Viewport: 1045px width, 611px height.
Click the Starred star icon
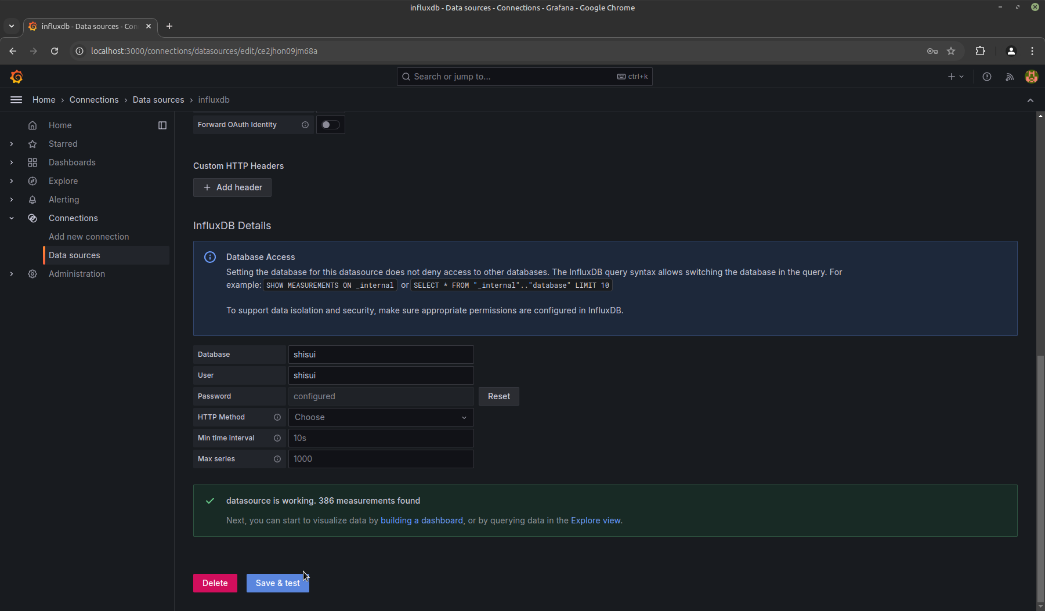coord(32,144)
